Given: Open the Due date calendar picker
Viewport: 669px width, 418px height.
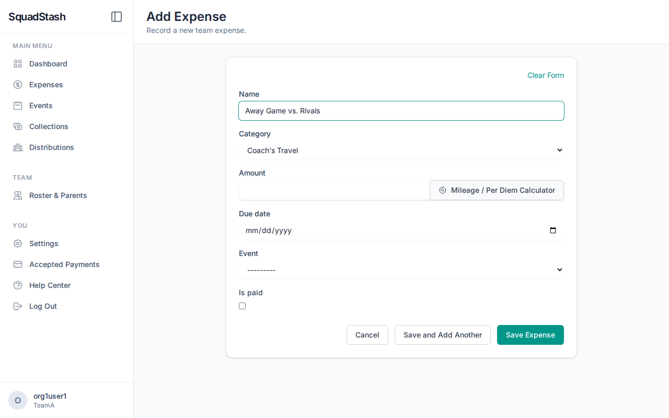Looking at the screenshot, I should click(x=553, y=230).
